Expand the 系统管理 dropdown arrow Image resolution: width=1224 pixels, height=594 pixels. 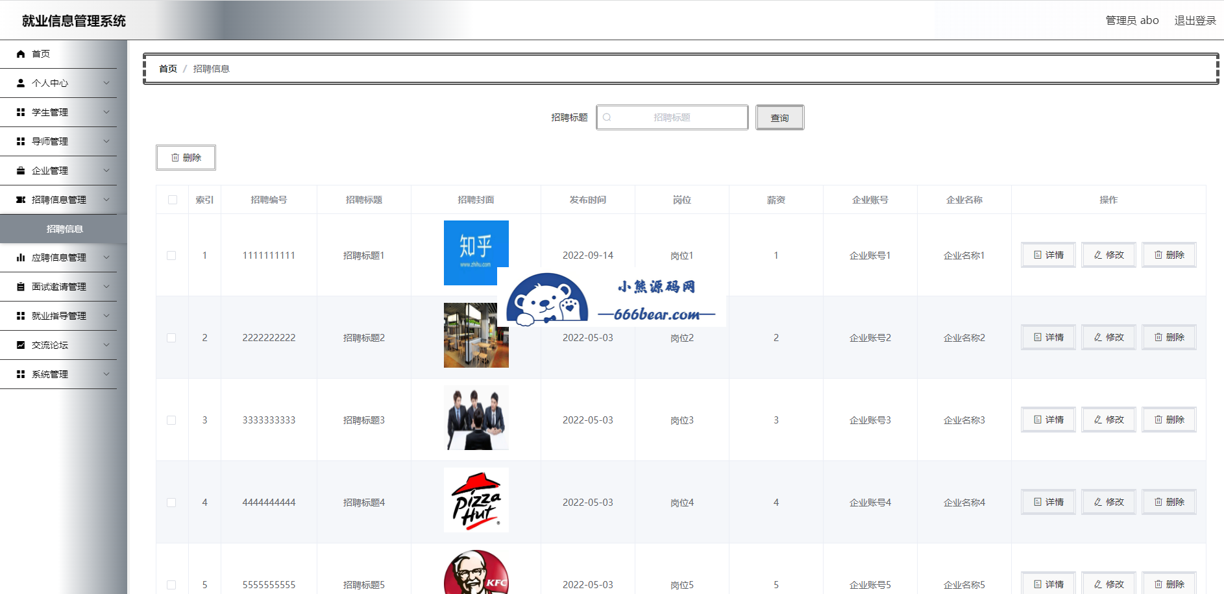pos(106,374)
